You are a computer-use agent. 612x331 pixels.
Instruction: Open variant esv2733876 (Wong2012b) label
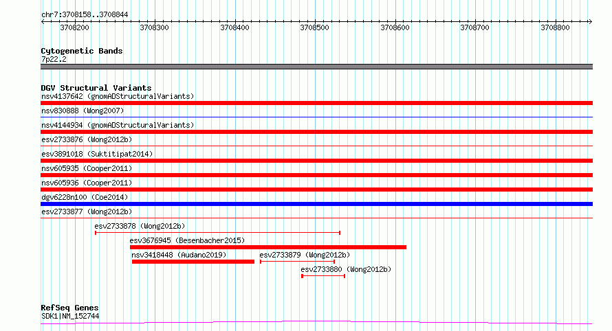(x=87, y=139)
